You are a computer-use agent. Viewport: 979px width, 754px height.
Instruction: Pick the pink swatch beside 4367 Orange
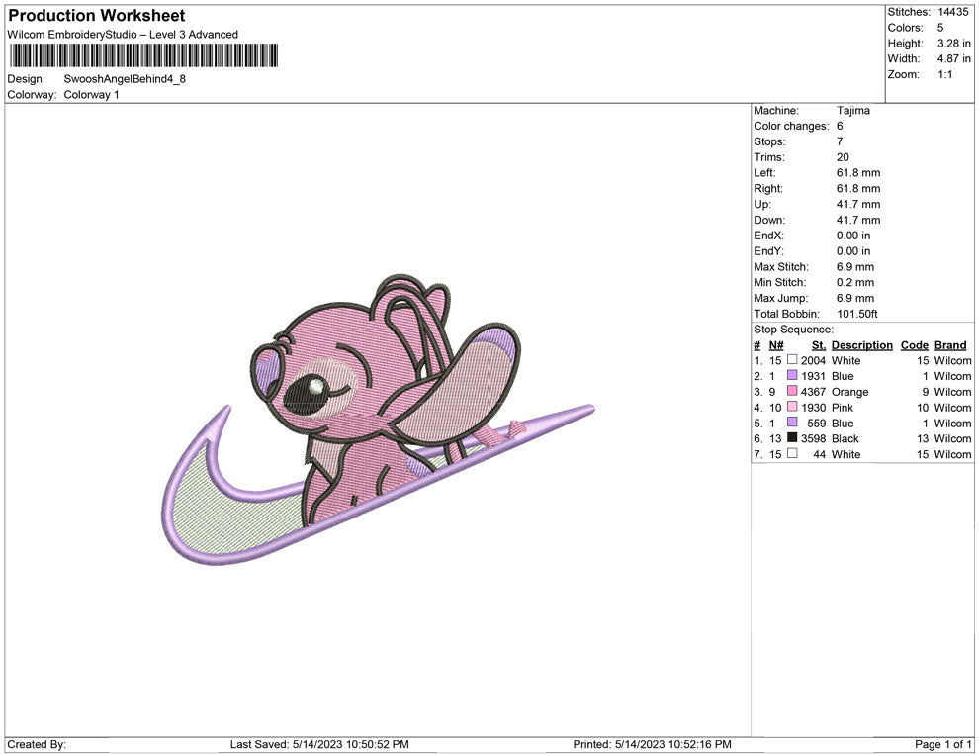(x=792, y=391)
